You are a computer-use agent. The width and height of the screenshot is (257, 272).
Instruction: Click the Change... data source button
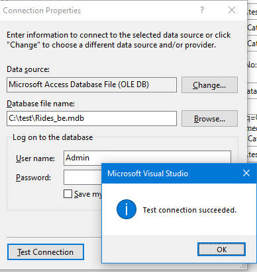coord(209,85)
